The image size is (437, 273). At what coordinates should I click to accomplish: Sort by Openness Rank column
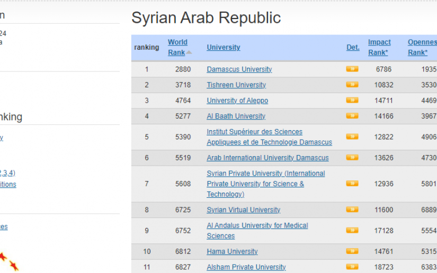click(x=422, y=47)
